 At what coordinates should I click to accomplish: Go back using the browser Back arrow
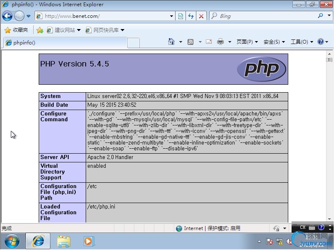click(7, 16)
